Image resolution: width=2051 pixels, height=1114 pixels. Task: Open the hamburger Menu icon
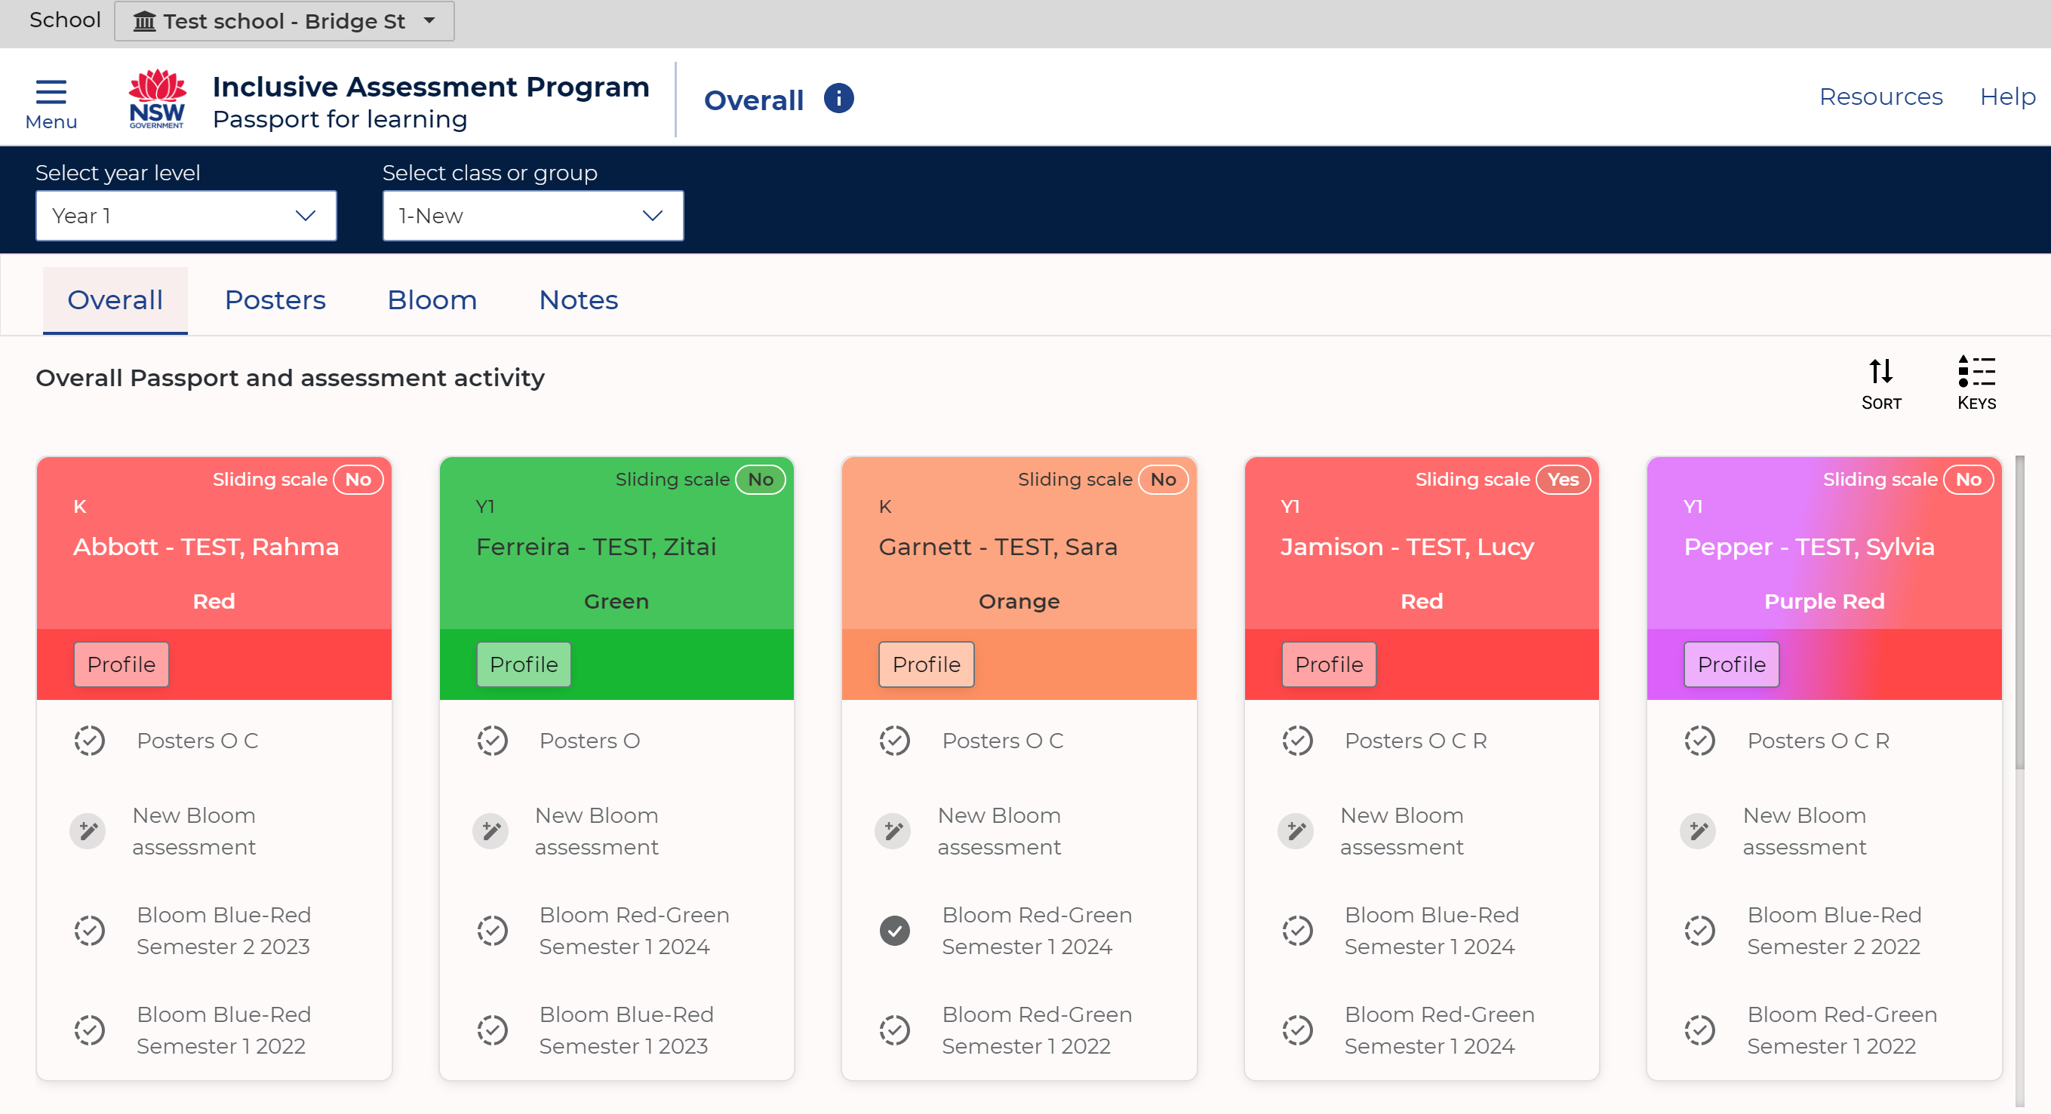(x=51, y=92)
